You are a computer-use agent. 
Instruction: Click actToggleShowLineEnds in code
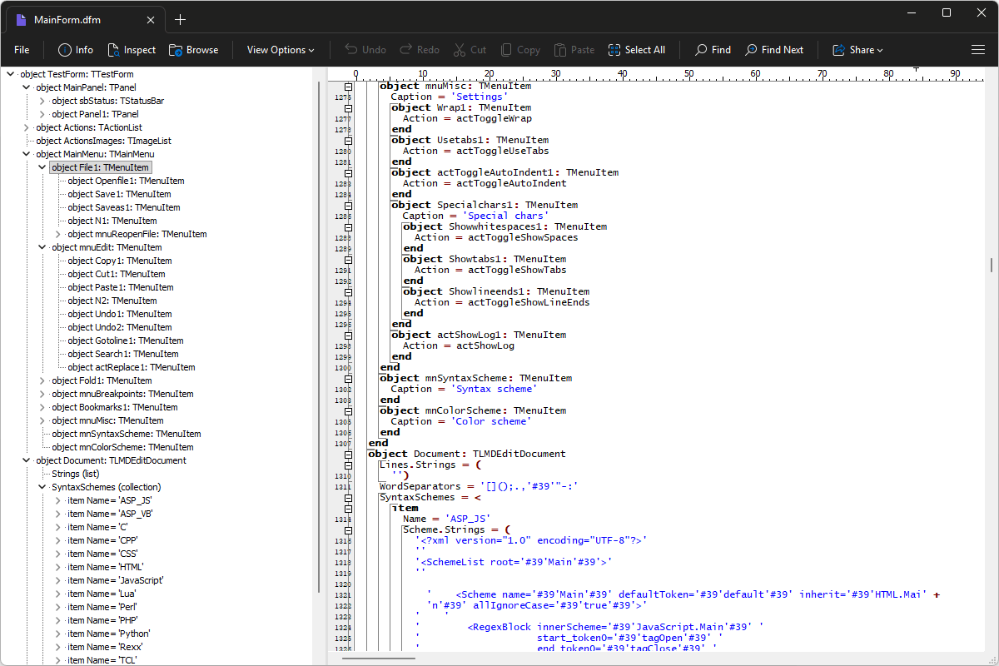529,302
